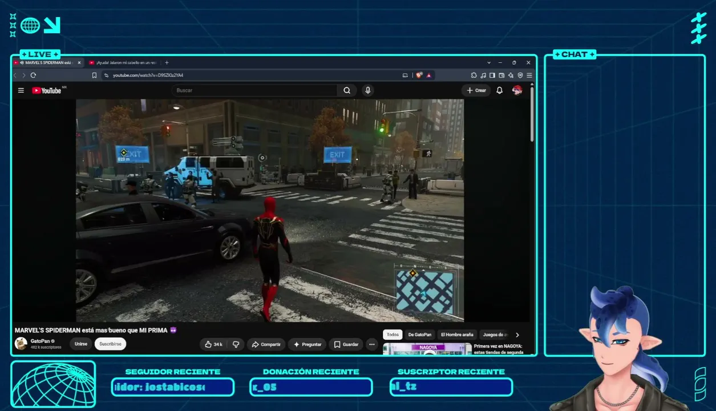Click the YouTube page vertical scrollbar
Screen dimensions: 716x411
click(x=532, y=114)
